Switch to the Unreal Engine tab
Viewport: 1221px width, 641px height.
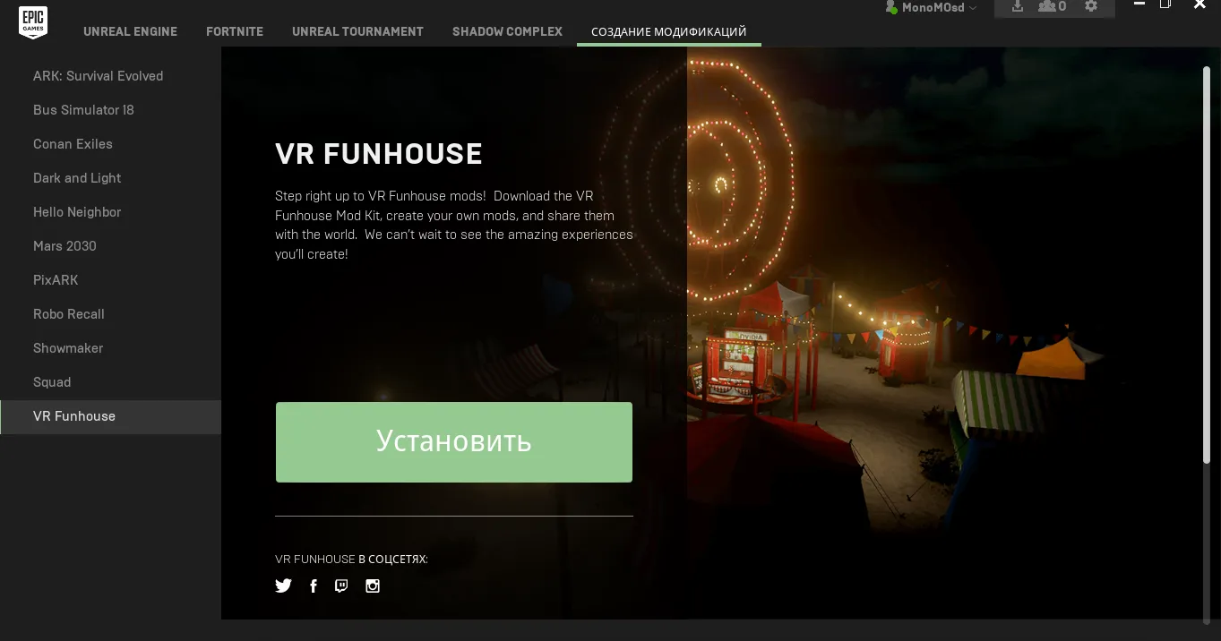[x=131, y=31]
